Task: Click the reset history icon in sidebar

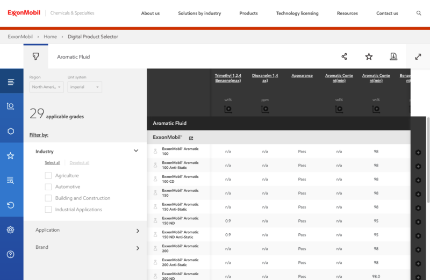Action: coord(10,205)
